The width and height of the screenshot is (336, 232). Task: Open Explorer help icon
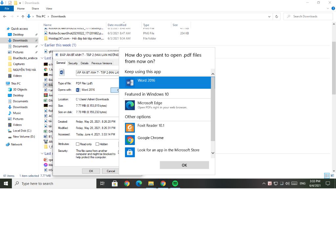pos(333,9)
